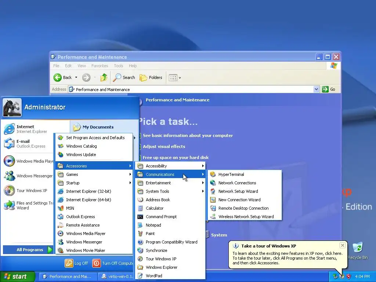This screenshot has height=282, width=376.
Task: Click See basic information about your computer
Action: click(x=188, y=135)
